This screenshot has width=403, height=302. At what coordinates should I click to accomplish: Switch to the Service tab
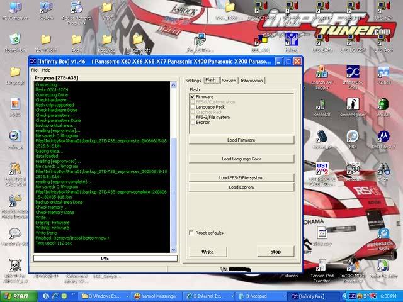(x=229, y=81)
